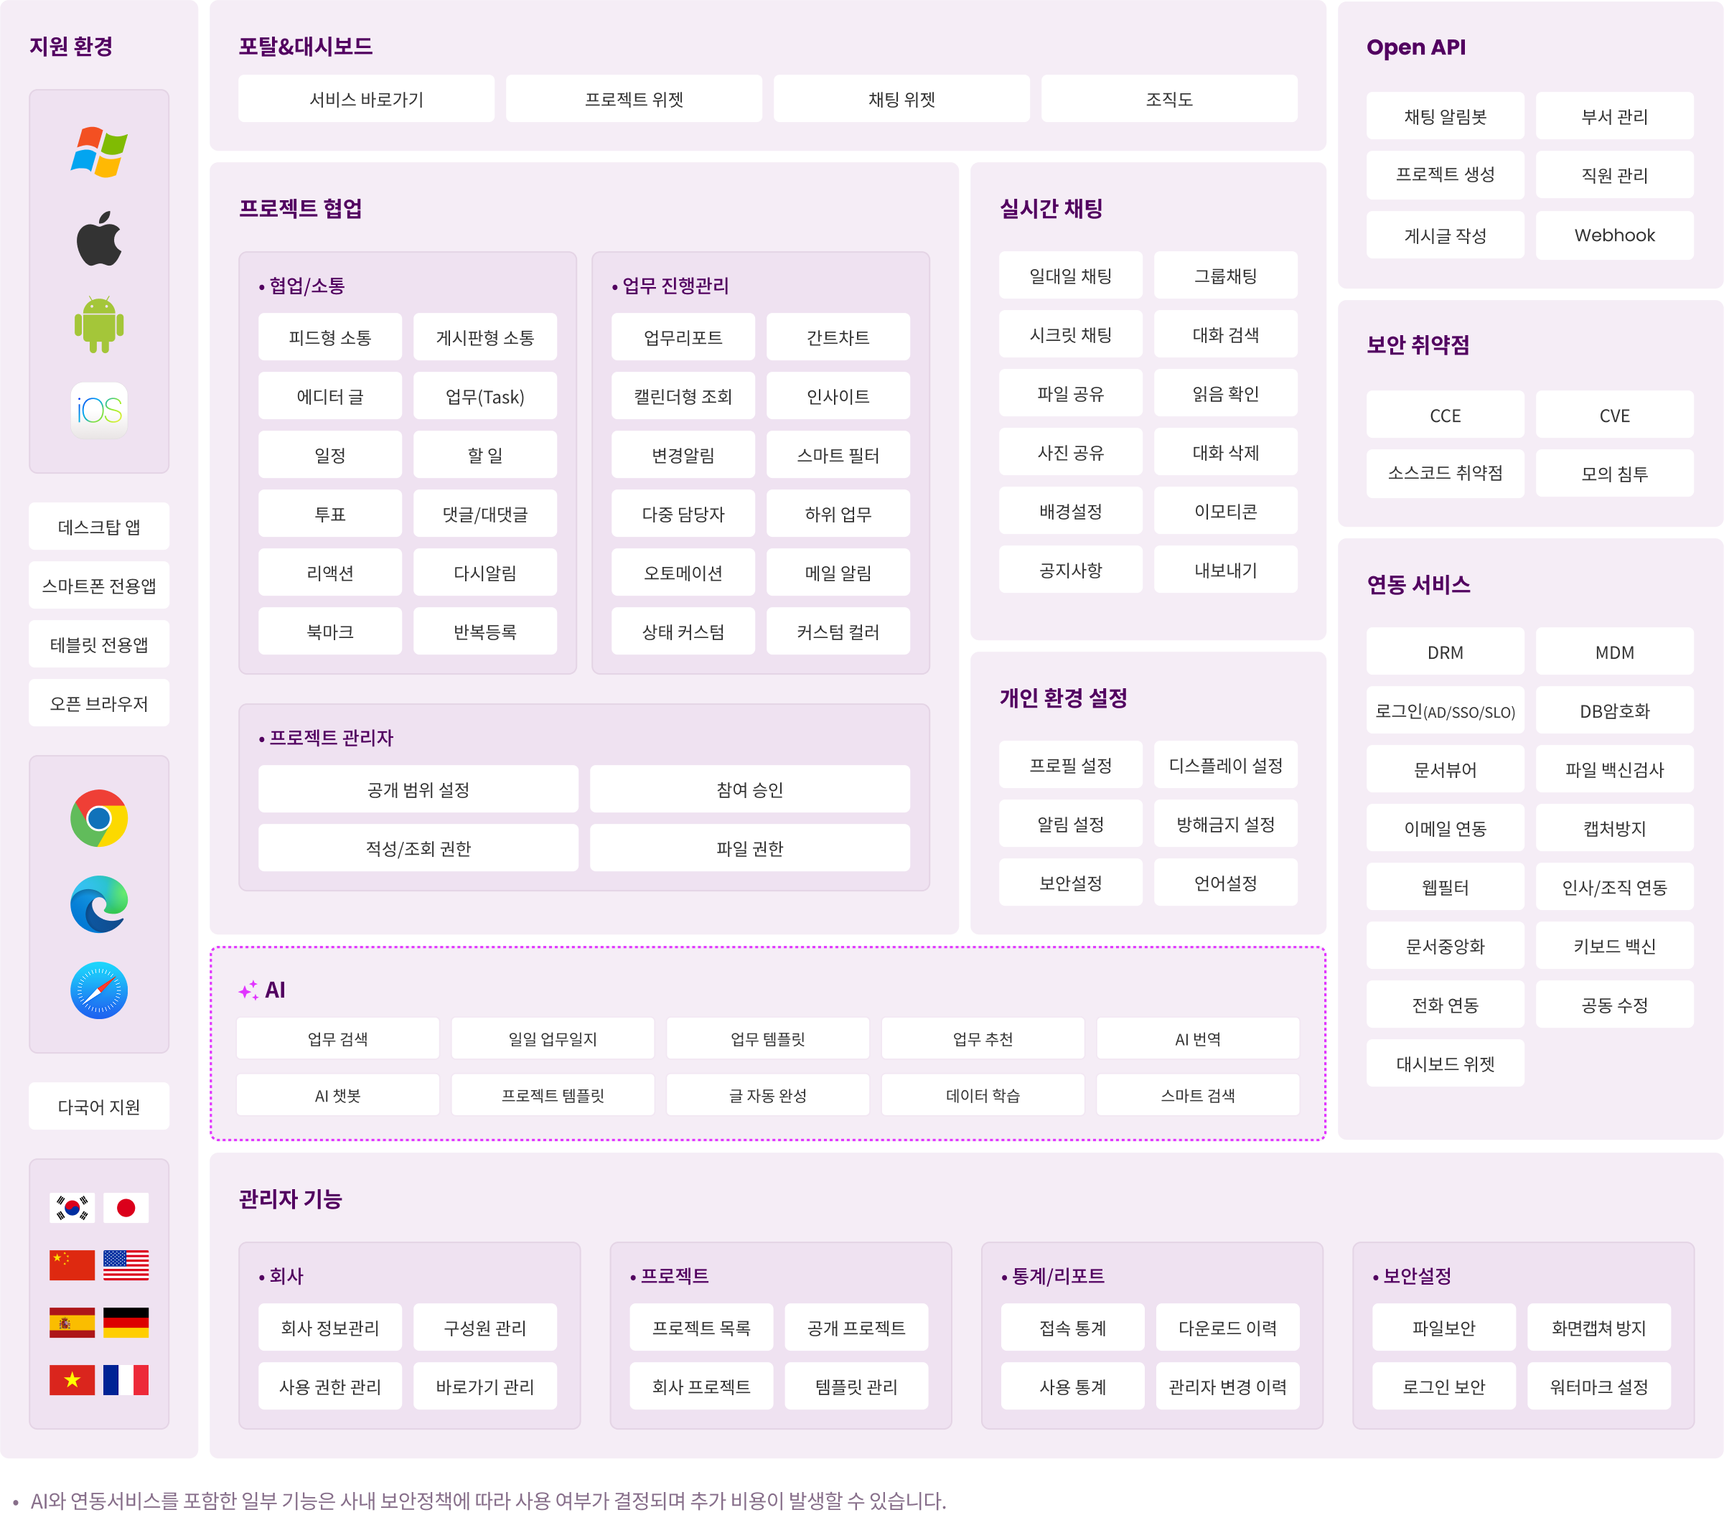This screenshot has height=1515, width=1724.
Task: Click the green Android robot icon
Action: [x=98, y=325]
